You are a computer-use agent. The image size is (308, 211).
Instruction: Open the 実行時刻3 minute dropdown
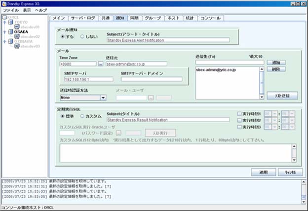292,127
